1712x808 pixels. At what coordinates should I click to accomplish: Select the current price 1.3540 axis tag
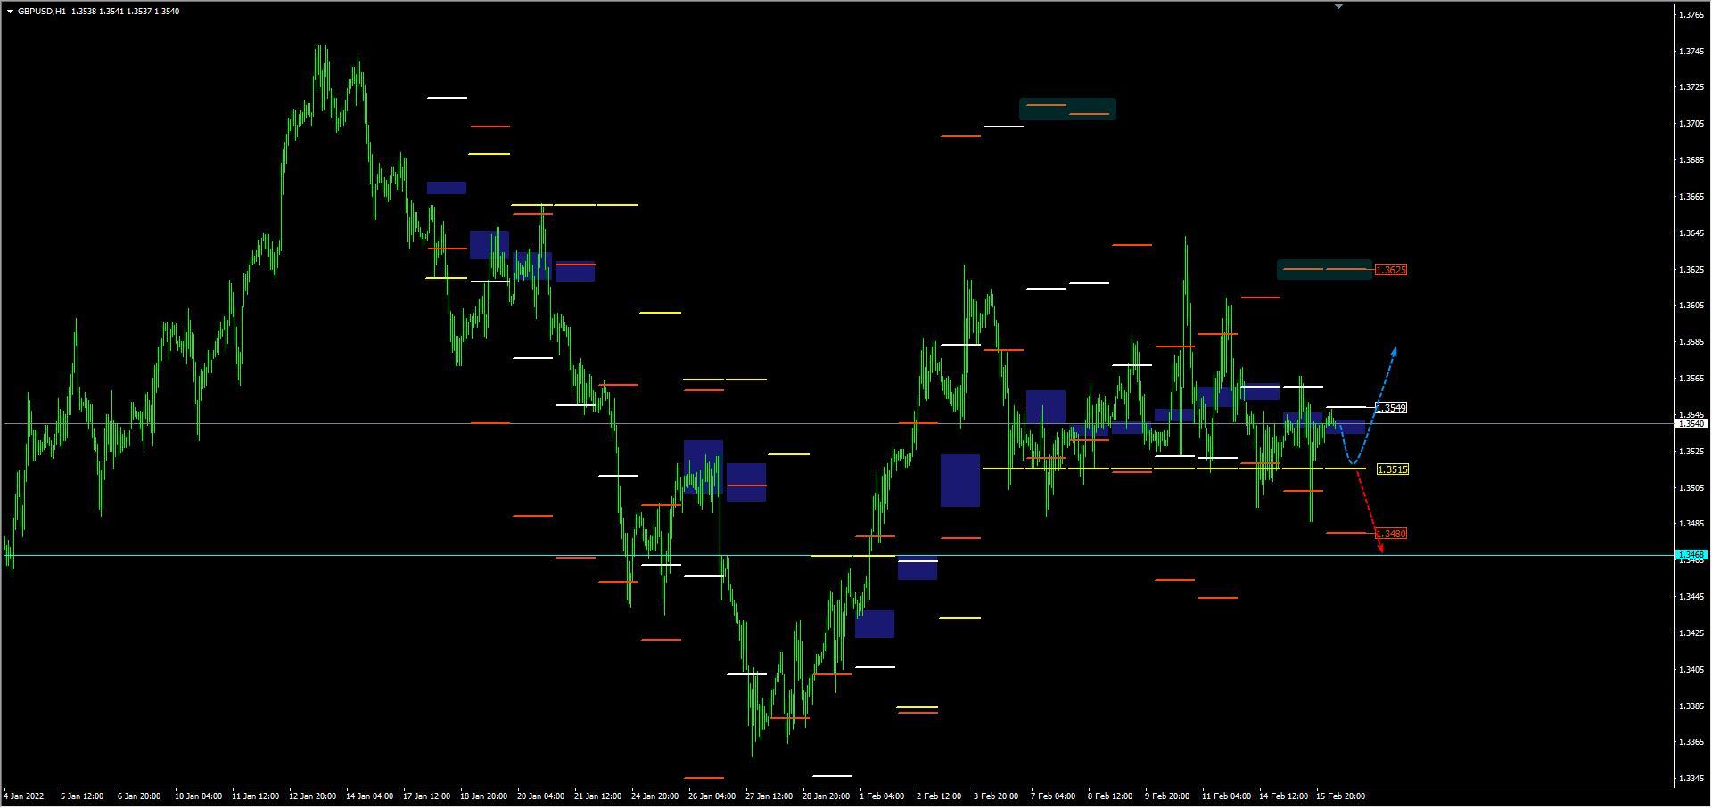tap(1691, 424)
